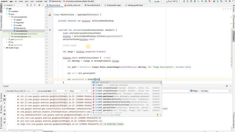Click the Down the Stack Trace arrow

pyautogui.click(x=4, y=107)
